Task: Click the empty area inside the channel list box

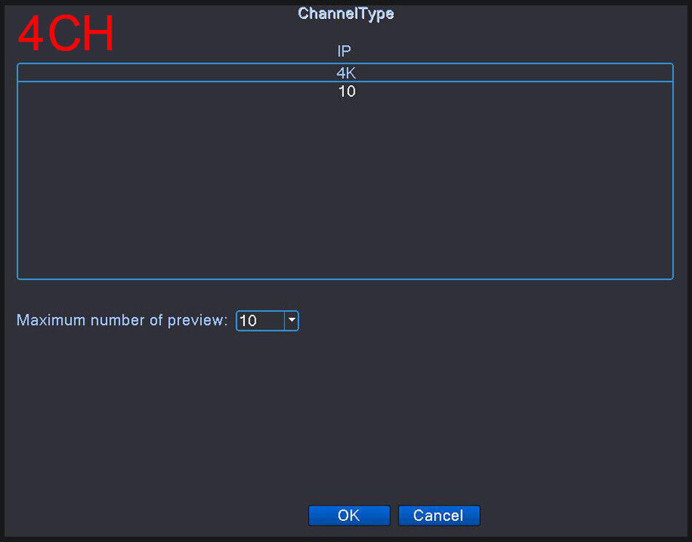Action: tap(345, 189)
